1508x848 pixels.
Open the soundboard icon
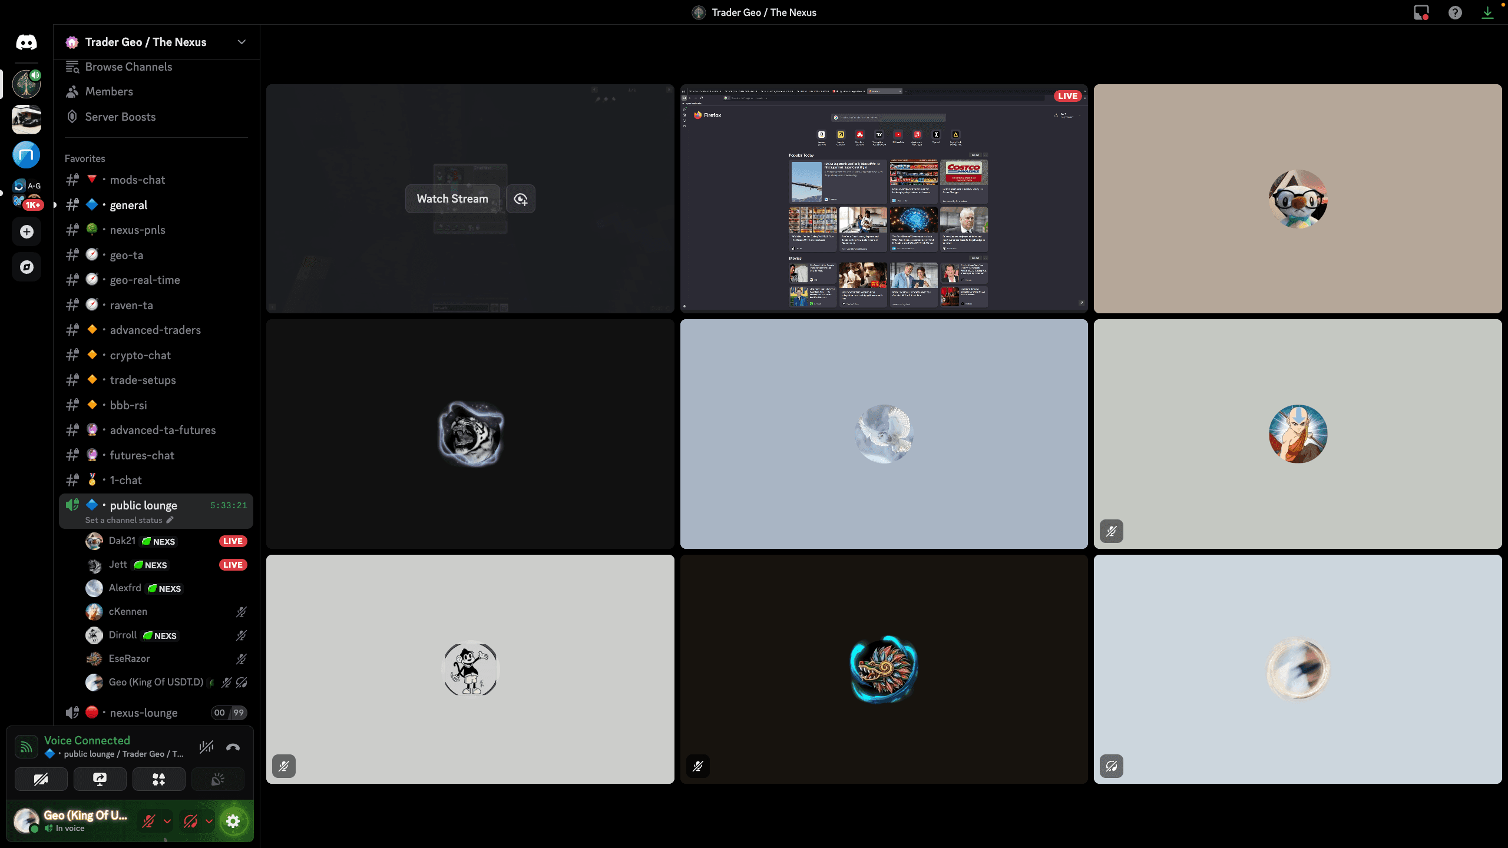click(x=217, y=780)
